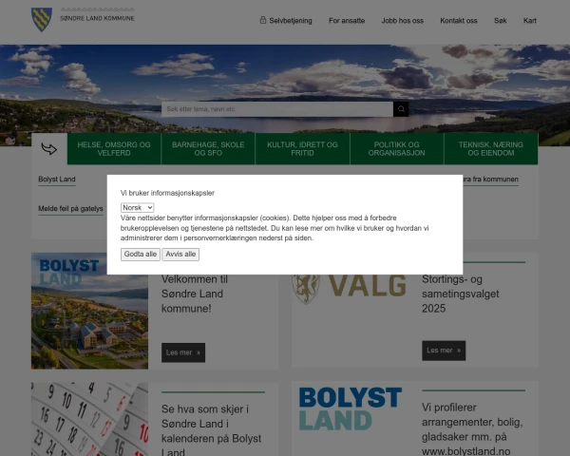The image size is (570, 456).
Task: Click the Søndre Land kommune coat of arms logo
Action: [42, 18]
